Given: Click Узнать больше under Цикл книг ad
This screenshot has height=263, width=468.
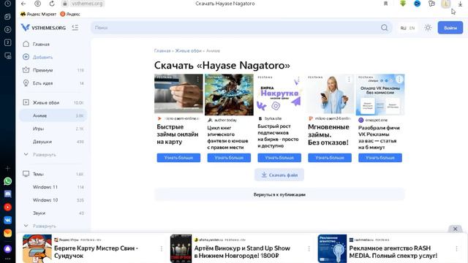Looking at the screenshot, I should click(x=229, y=158).
